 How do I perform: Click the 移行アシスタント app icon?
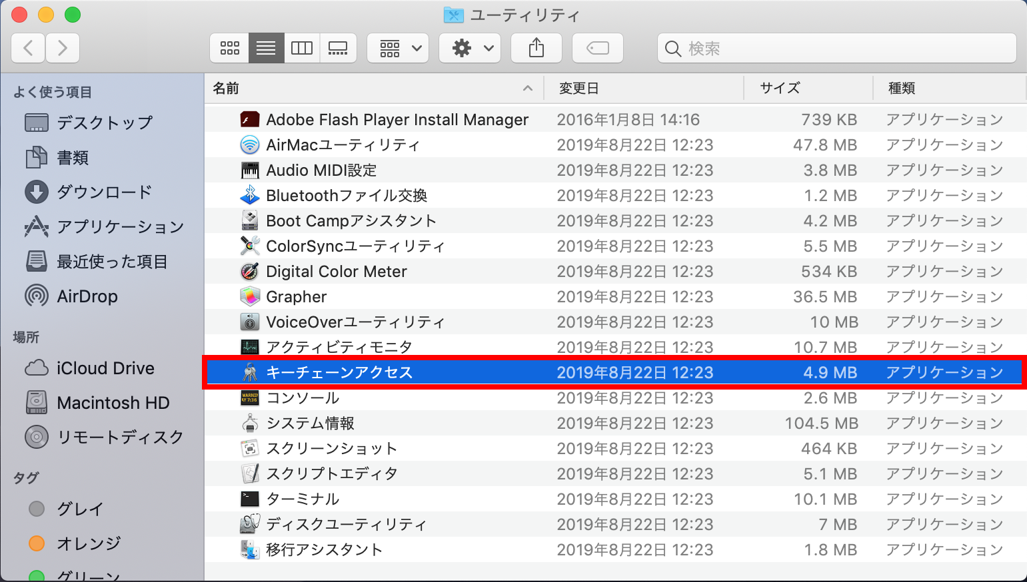pyautogui.click(x=250, y=550)
